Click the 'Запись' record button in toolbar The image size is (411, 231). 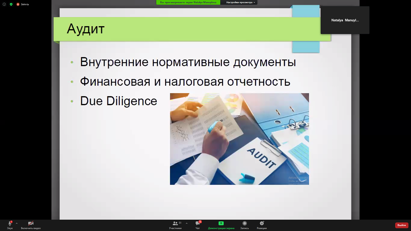click(245, 225)
